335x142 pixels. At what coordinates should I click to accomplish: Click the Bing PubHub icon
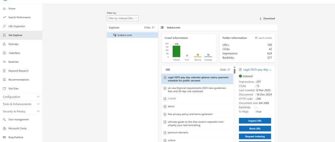click(4, 137)
